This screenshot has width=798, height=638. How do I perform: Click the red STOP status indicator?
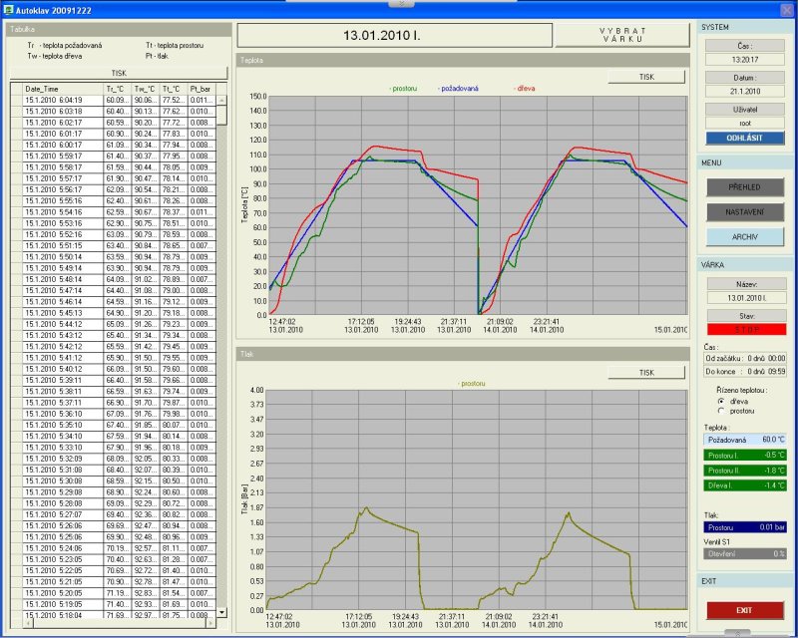[x=746, y=329]
